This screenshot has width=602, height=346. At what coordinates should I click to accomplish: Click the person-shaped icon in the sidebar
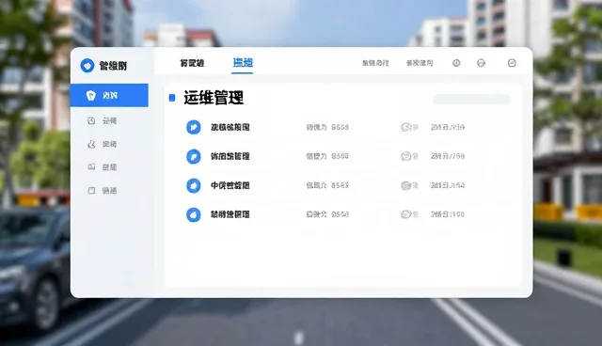pos(91,144)
